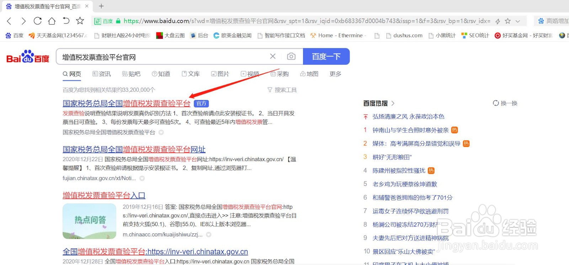The height and width of the screenshot is (265, 569).
Task: Open the 天天基金网 bookmark
Action: point(58,35)
